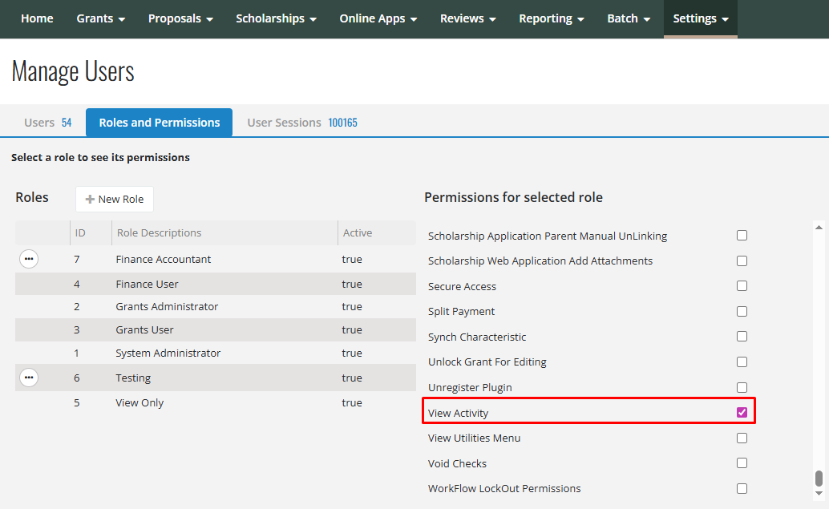The width and height of the screenshot is (829, 509).
Task: Expand the Proposals menu
Action: pyautogui.click(x=180, y=18)
